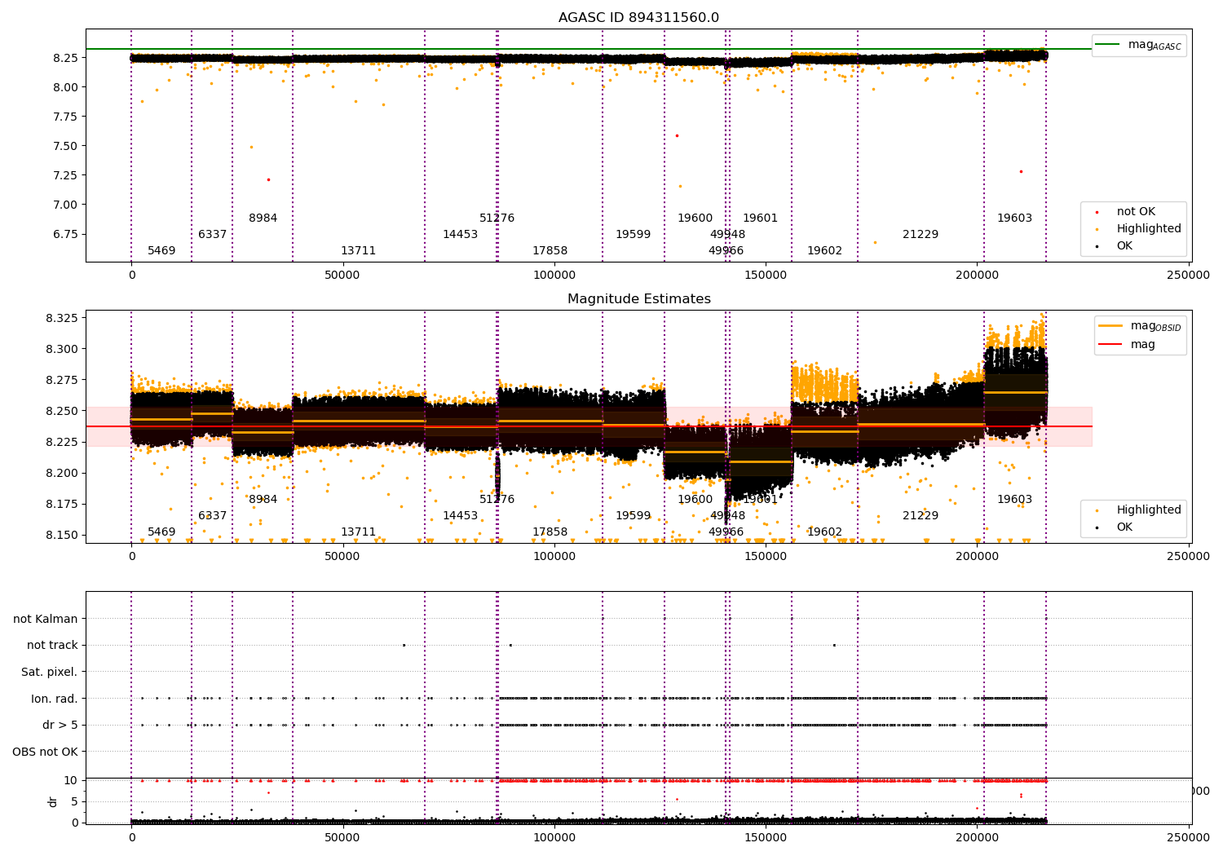Click the 'dr > 5' axis label
The image size is (1223, 856).
[60, 725]
